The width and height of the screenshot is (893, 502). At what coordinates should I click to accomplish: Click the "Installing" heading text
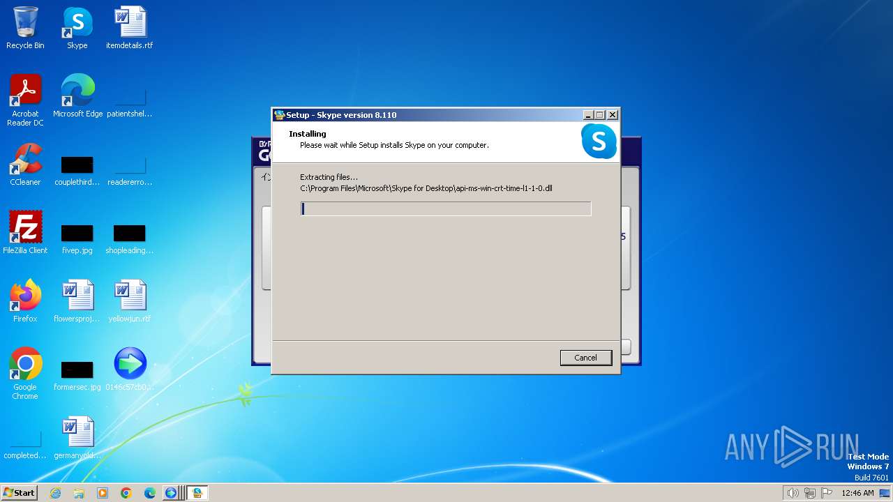click(x=308, y=134)
